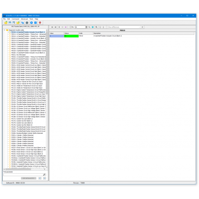Click the back arrow in the editor toolbar
Image resolution: width=199 pixels, height=199 pixels.
point(52,27)
